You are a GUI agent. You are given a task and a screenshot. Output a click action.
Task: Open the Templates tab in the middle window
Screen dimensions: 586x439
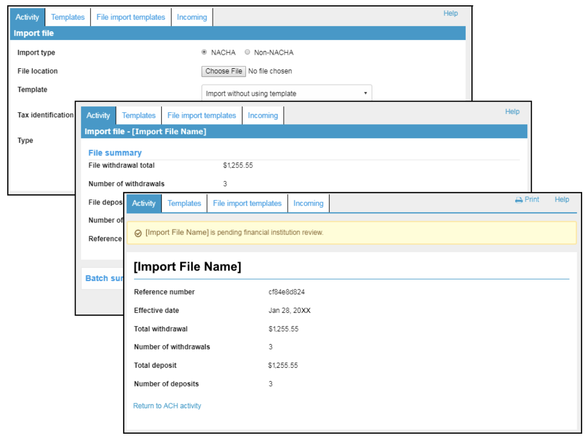point(139,115)
